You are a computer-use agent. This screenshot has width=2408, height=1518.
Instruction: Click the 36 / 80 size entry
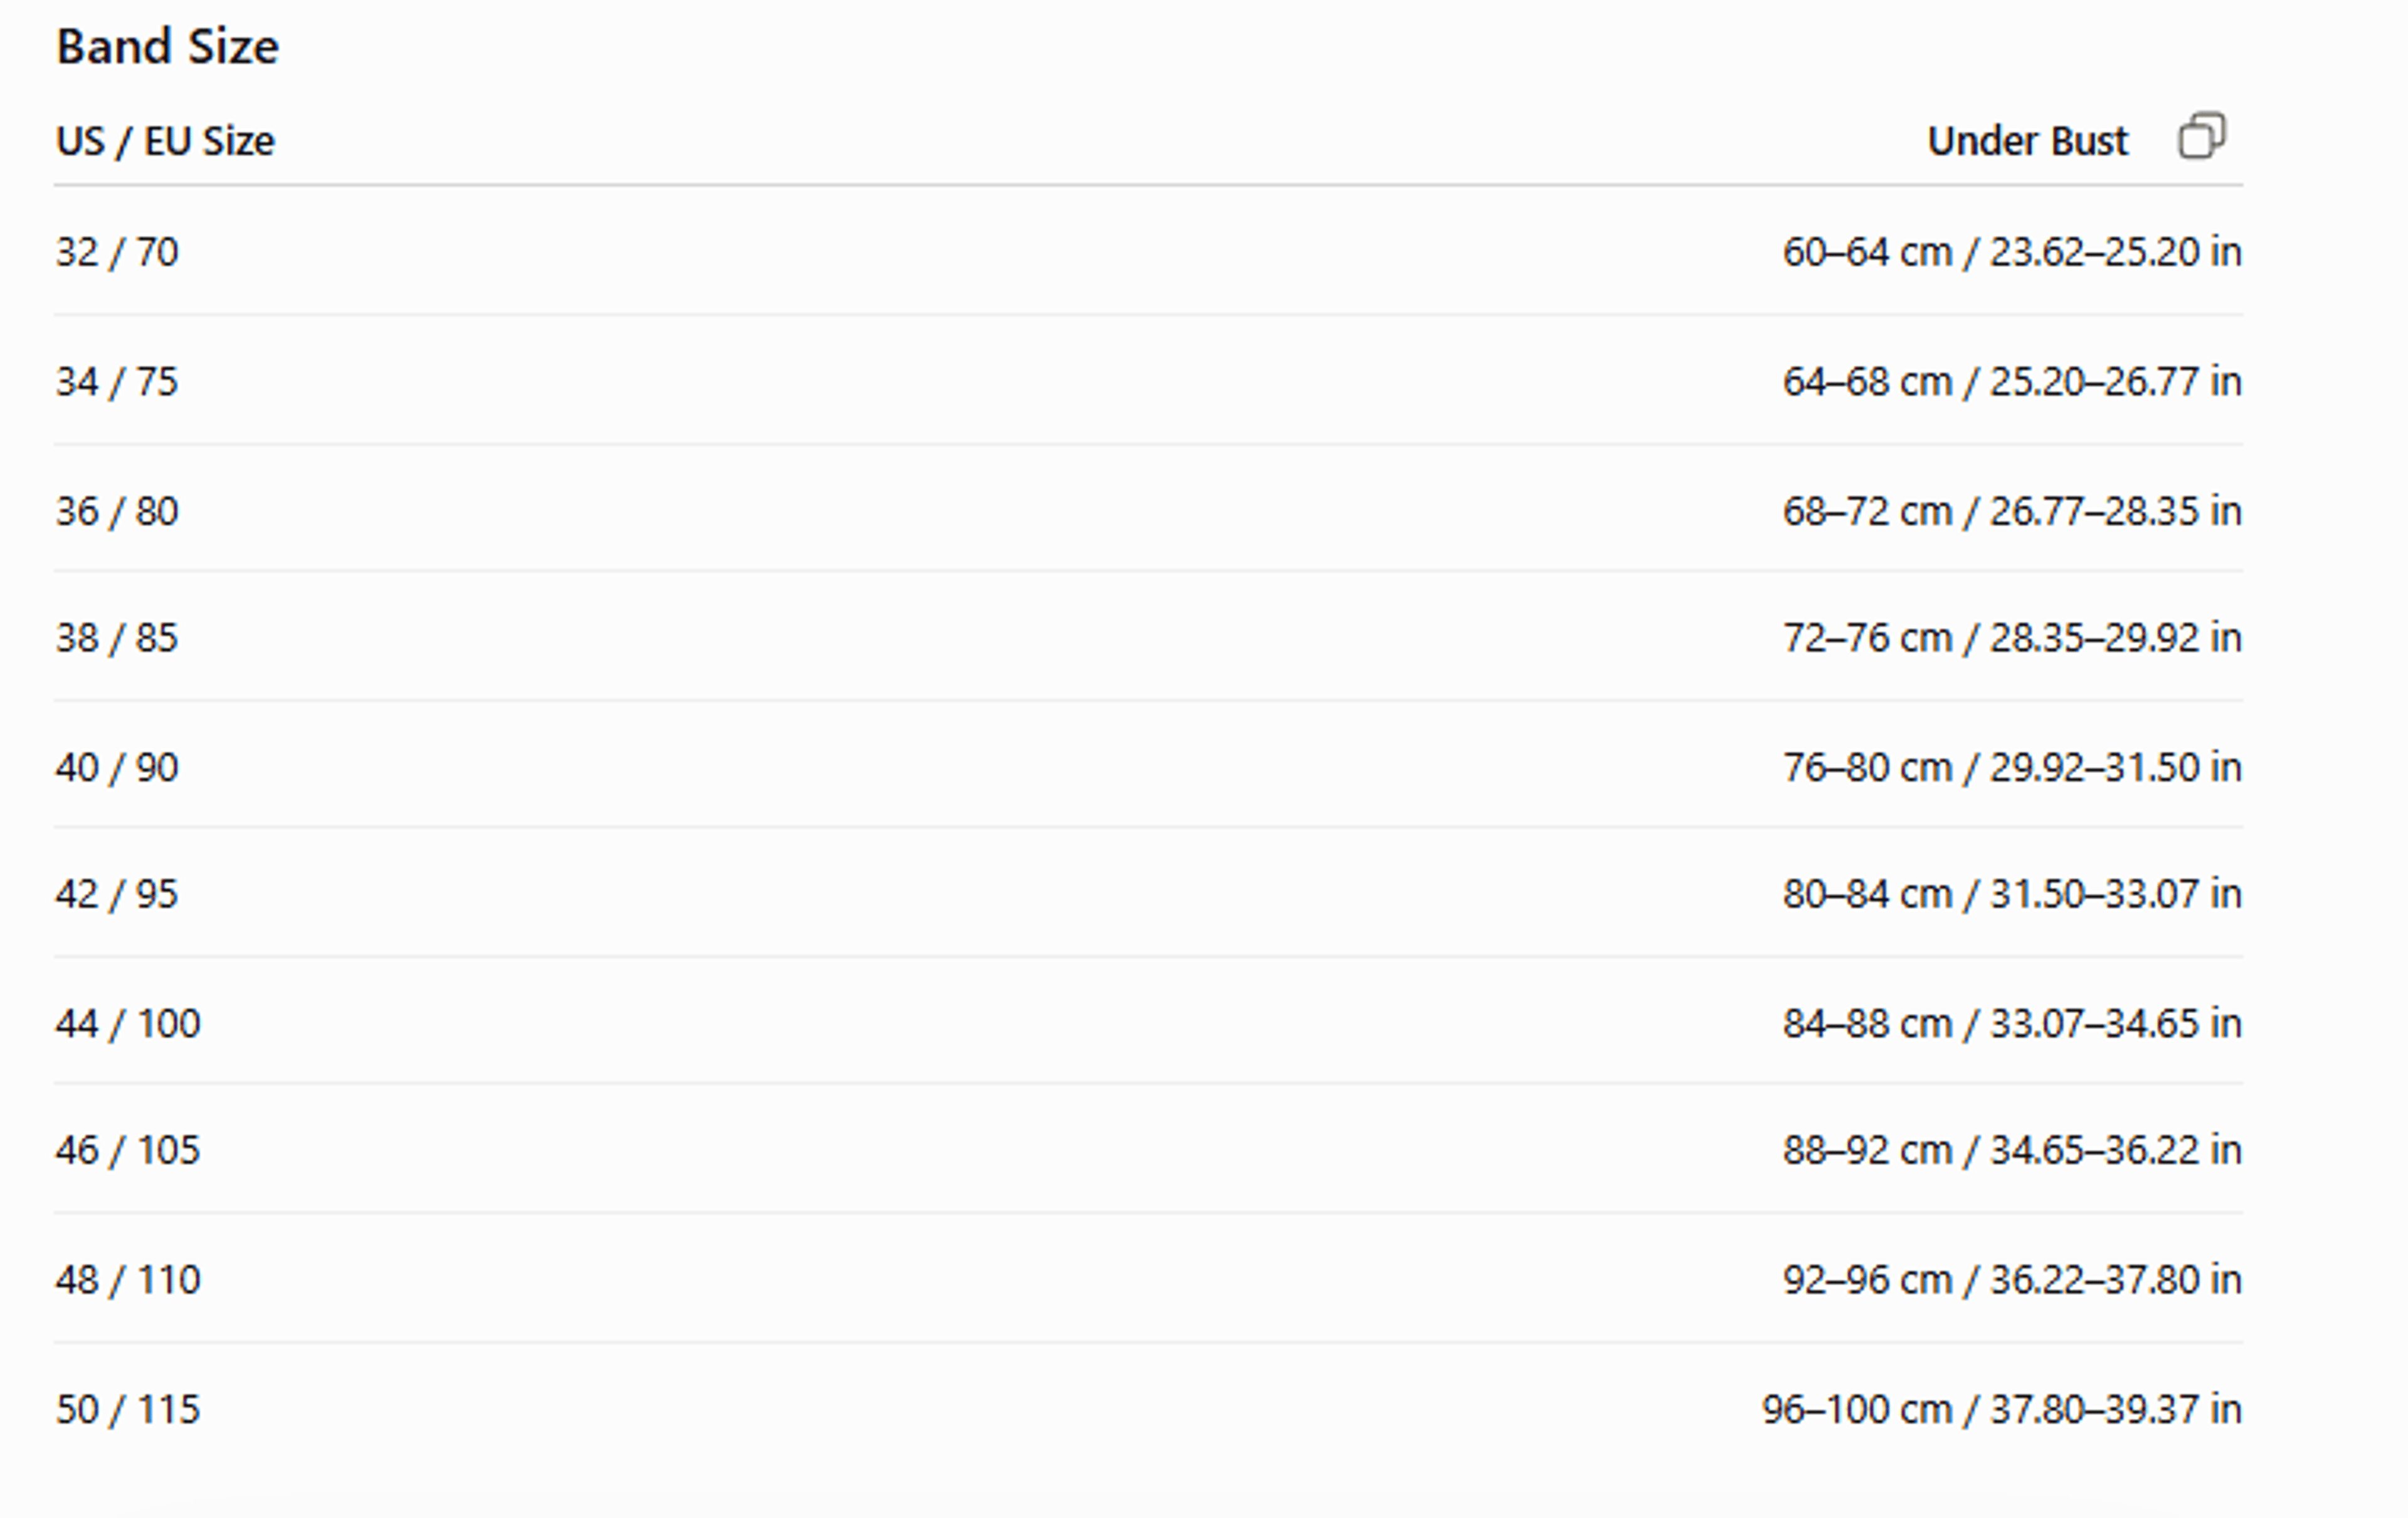(117, 511)
